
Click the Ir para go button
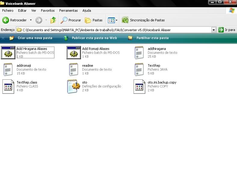click(x=227, y=30)
